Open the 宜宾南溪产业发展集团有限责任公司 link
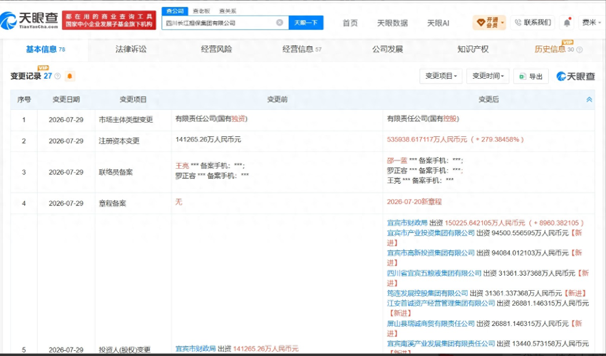The height and width of the screenshot is (356, 606). (x=440, y=344)
